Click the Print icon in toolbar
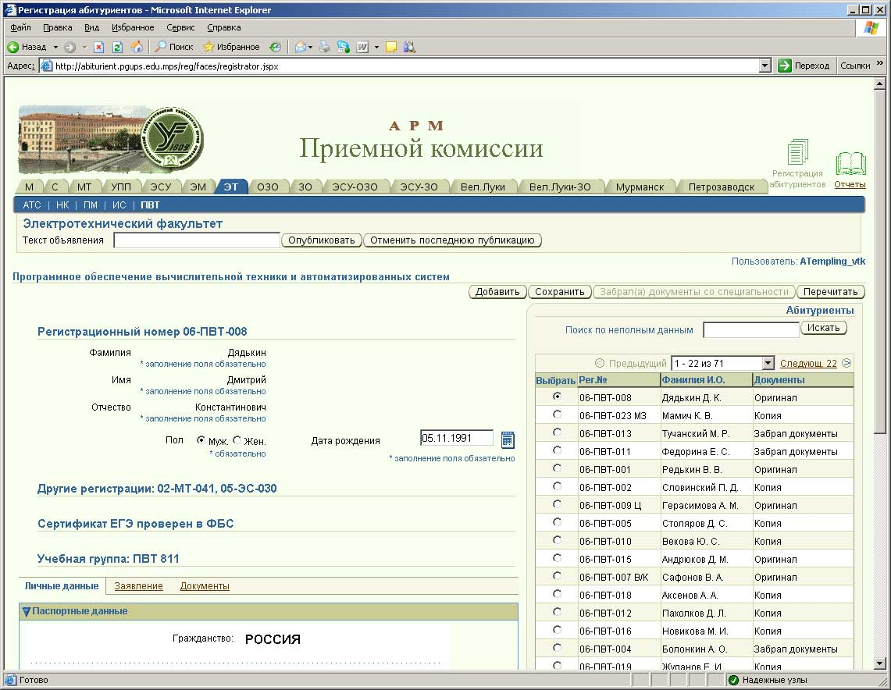891x690 pixels. (x=324, y=47)
